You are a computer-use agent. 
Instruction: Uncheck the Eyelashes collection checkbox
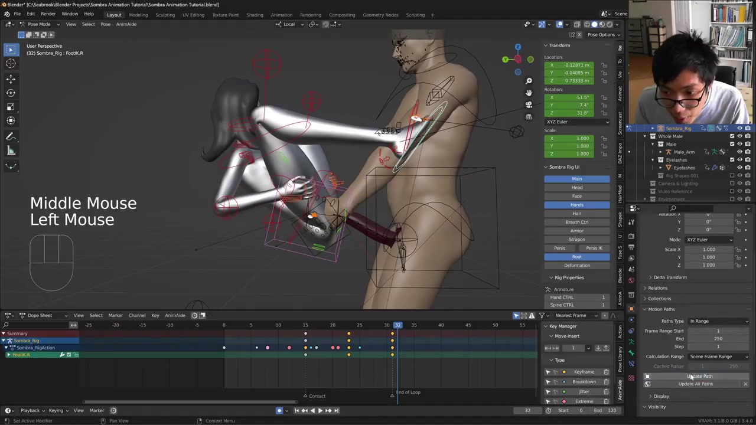point(732,160)
